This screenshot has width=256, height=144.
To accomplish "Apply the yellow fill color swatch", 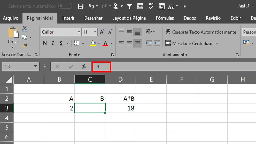I will point(93,43).
